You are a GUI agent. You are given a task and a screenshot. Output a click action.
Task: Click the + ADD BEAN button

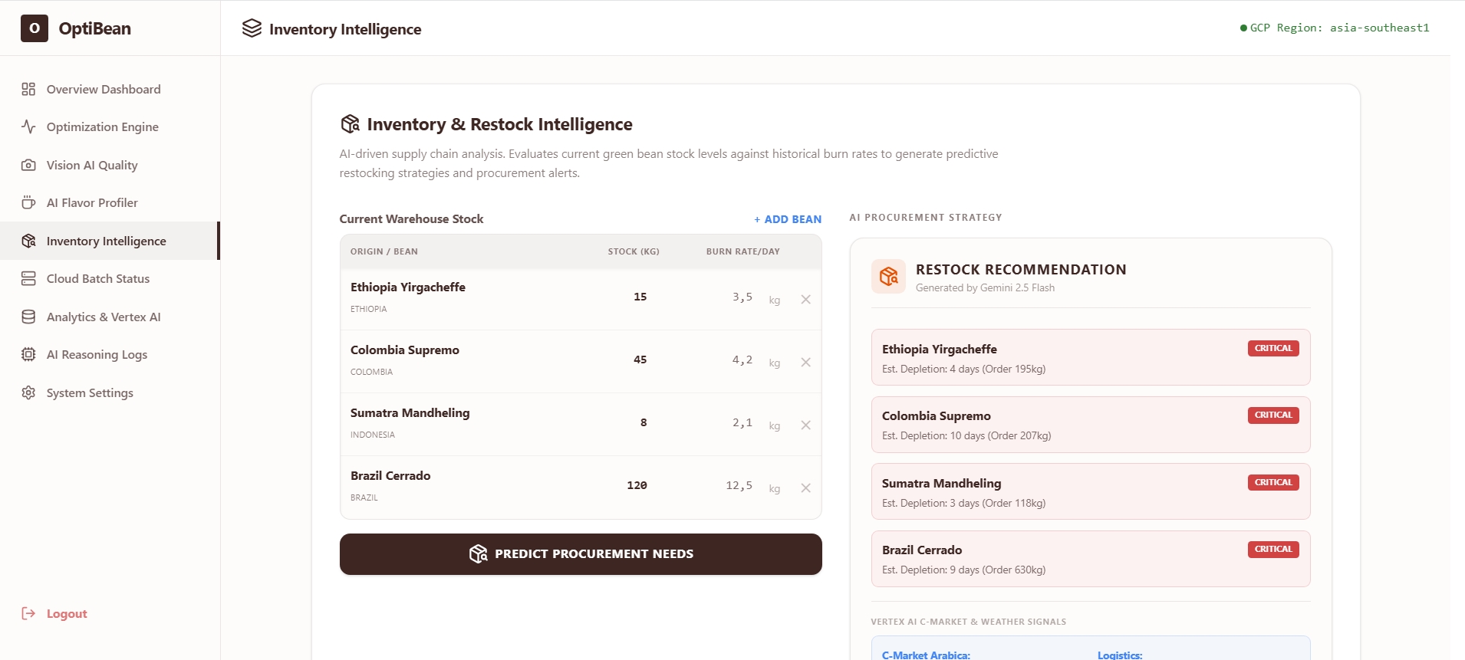788,219
